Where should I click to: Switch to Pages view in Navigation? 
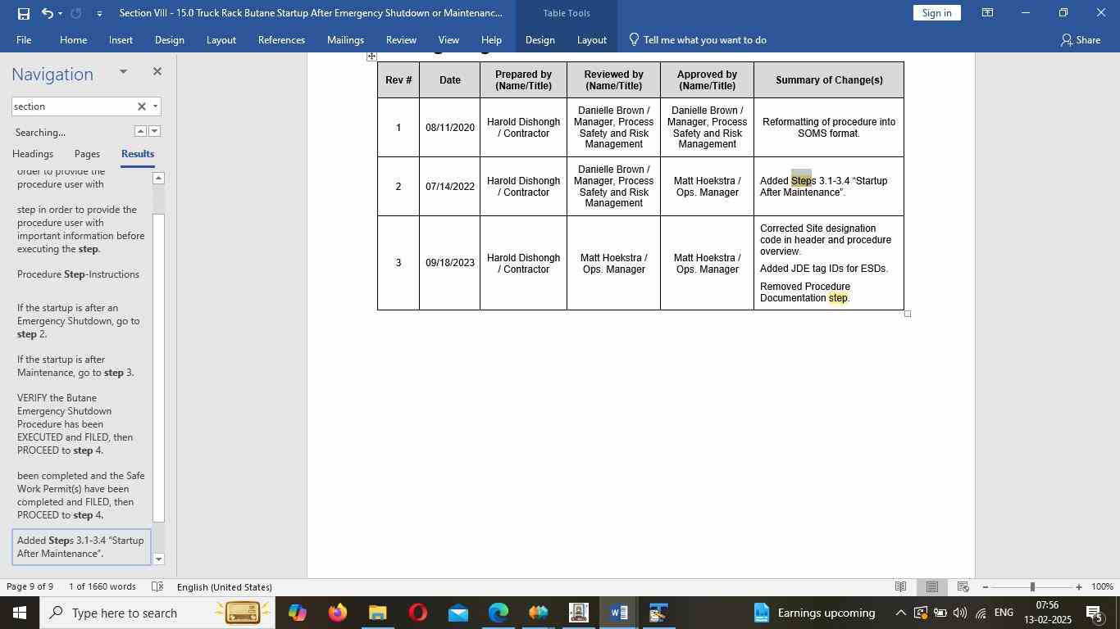coord(87,154)
